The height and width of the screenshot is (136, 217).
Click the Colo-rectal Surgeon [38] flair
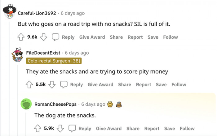54,61
